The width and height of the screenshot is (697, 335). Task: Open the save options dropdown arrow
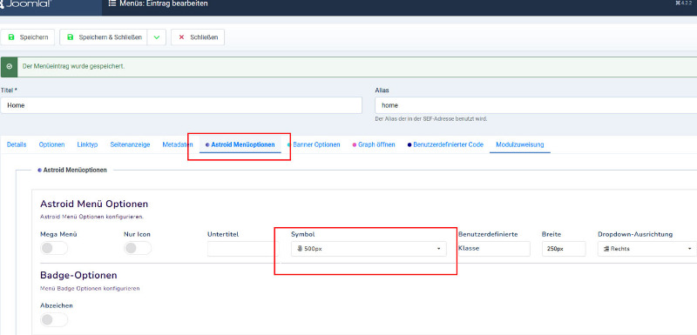pyautogui.click(x=157, y=37)
